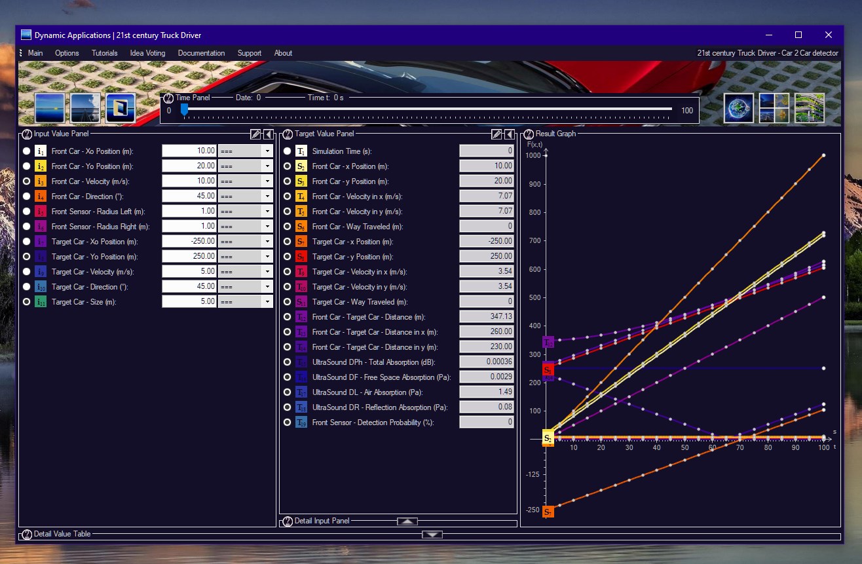Open the Main menu
862x564 pixels.
[35, 53]
